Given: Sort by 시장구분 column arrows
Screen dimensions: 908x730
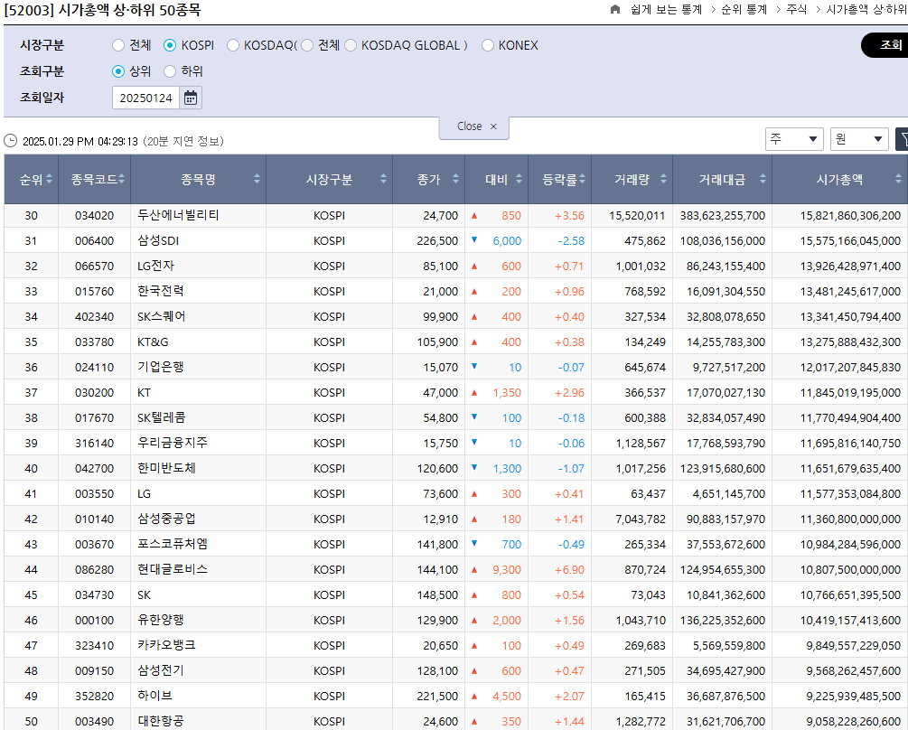Looking at the screenshot, I should pos(383,179).
